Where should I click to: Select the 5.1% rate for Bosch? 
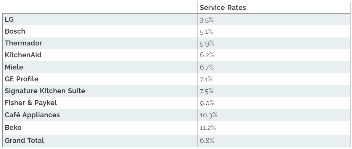[274, 31]
